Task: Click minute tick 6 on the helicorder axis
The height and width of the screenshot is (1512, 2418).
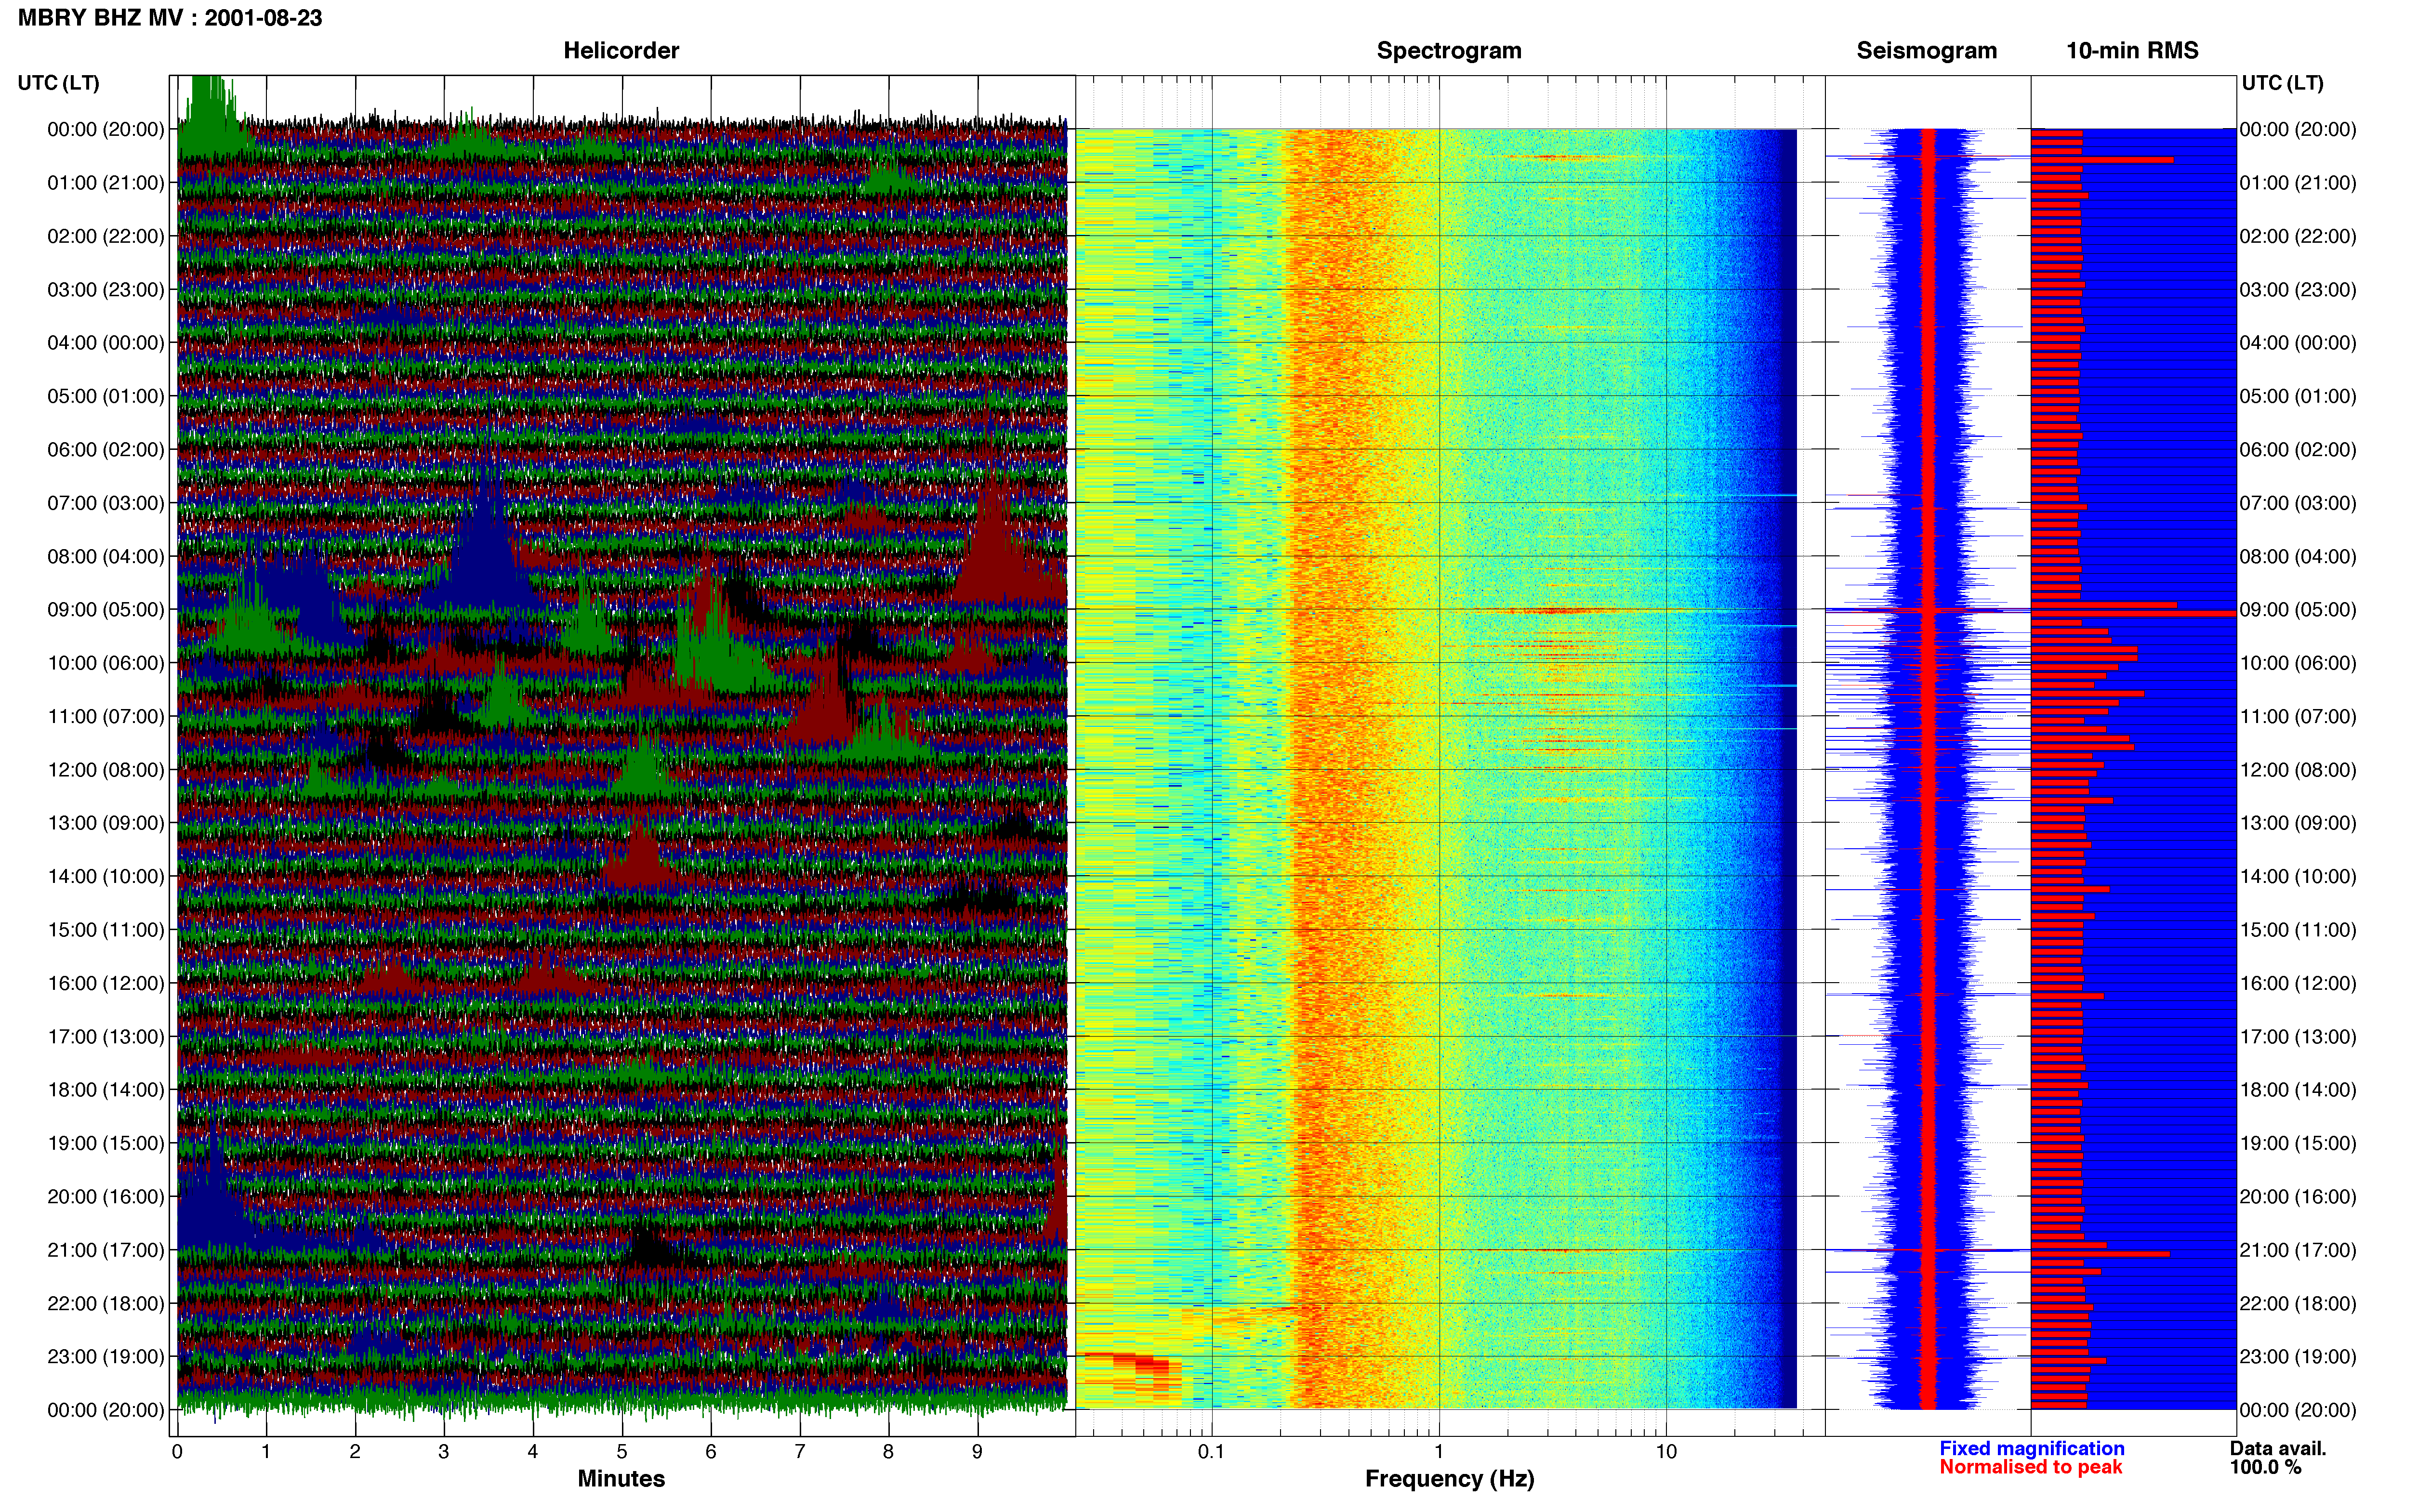Action: click(x=711, y=1451)
